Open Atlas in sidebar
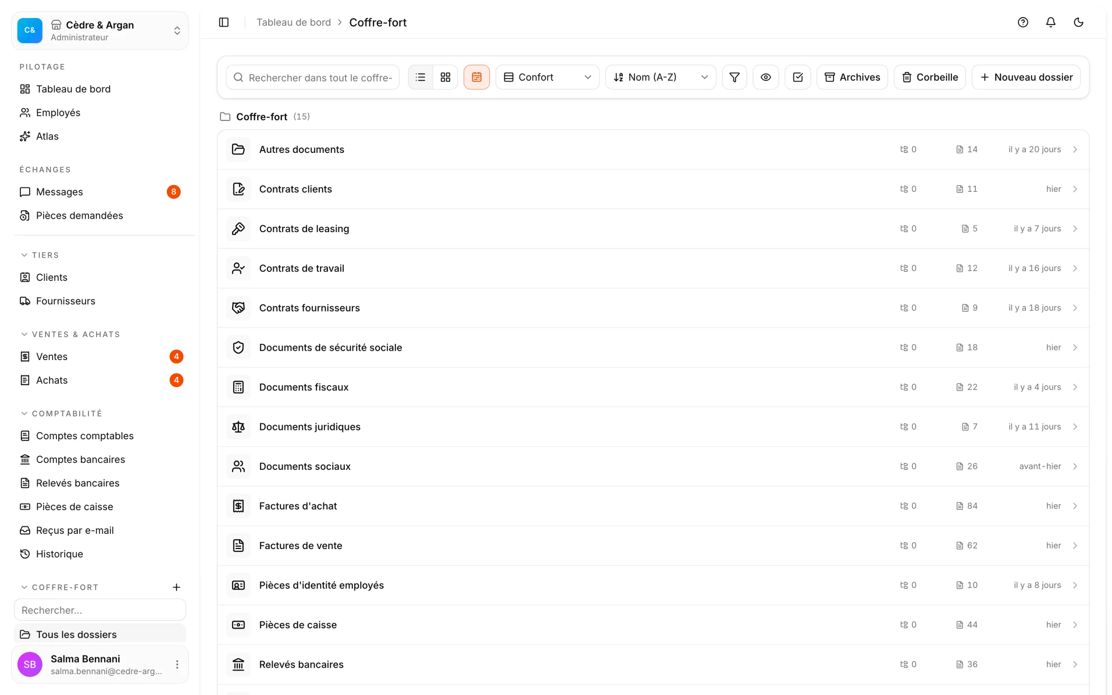 click(100, 136)
